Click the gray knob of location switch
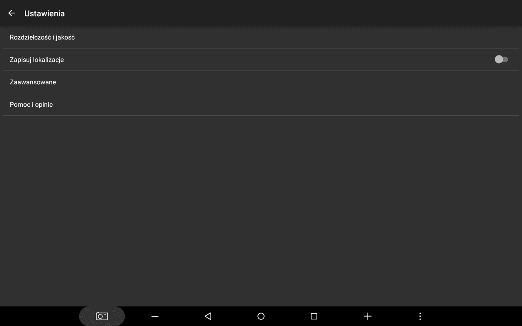 coord(499,59)
